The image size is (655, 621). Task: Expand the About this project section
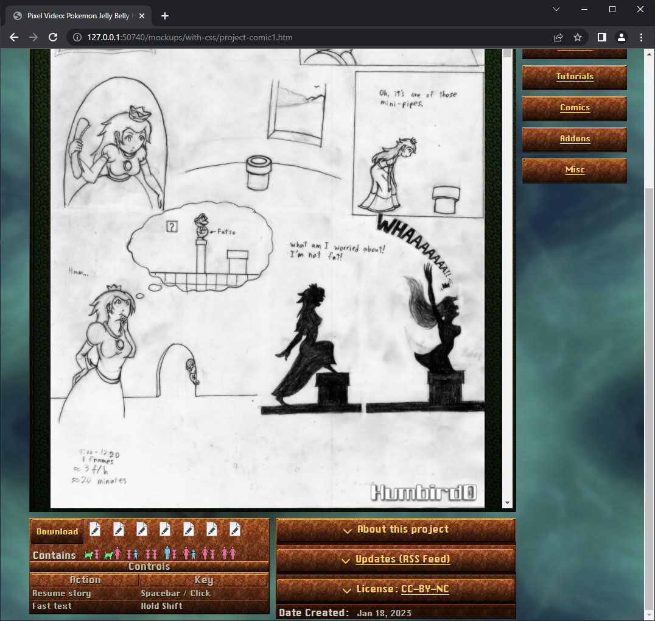[396, 530]
